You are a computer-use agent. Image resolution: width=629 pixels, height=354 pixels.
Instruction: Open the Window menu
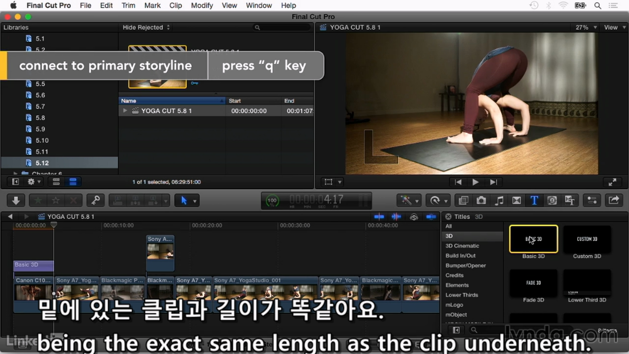258,5
